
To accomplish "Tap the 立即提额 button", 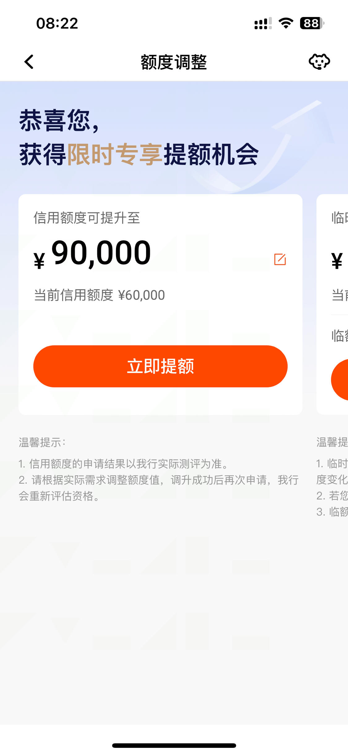I will 160,366.
